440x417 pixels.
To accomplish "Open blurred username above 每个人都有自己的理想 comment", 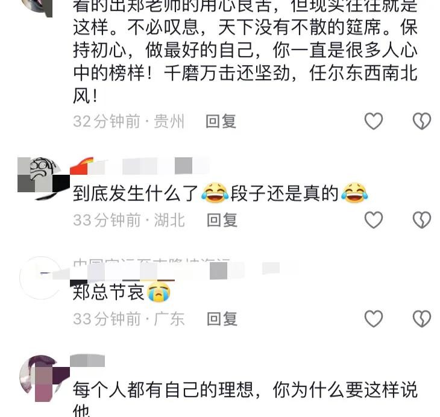I will tap(87, 361).
